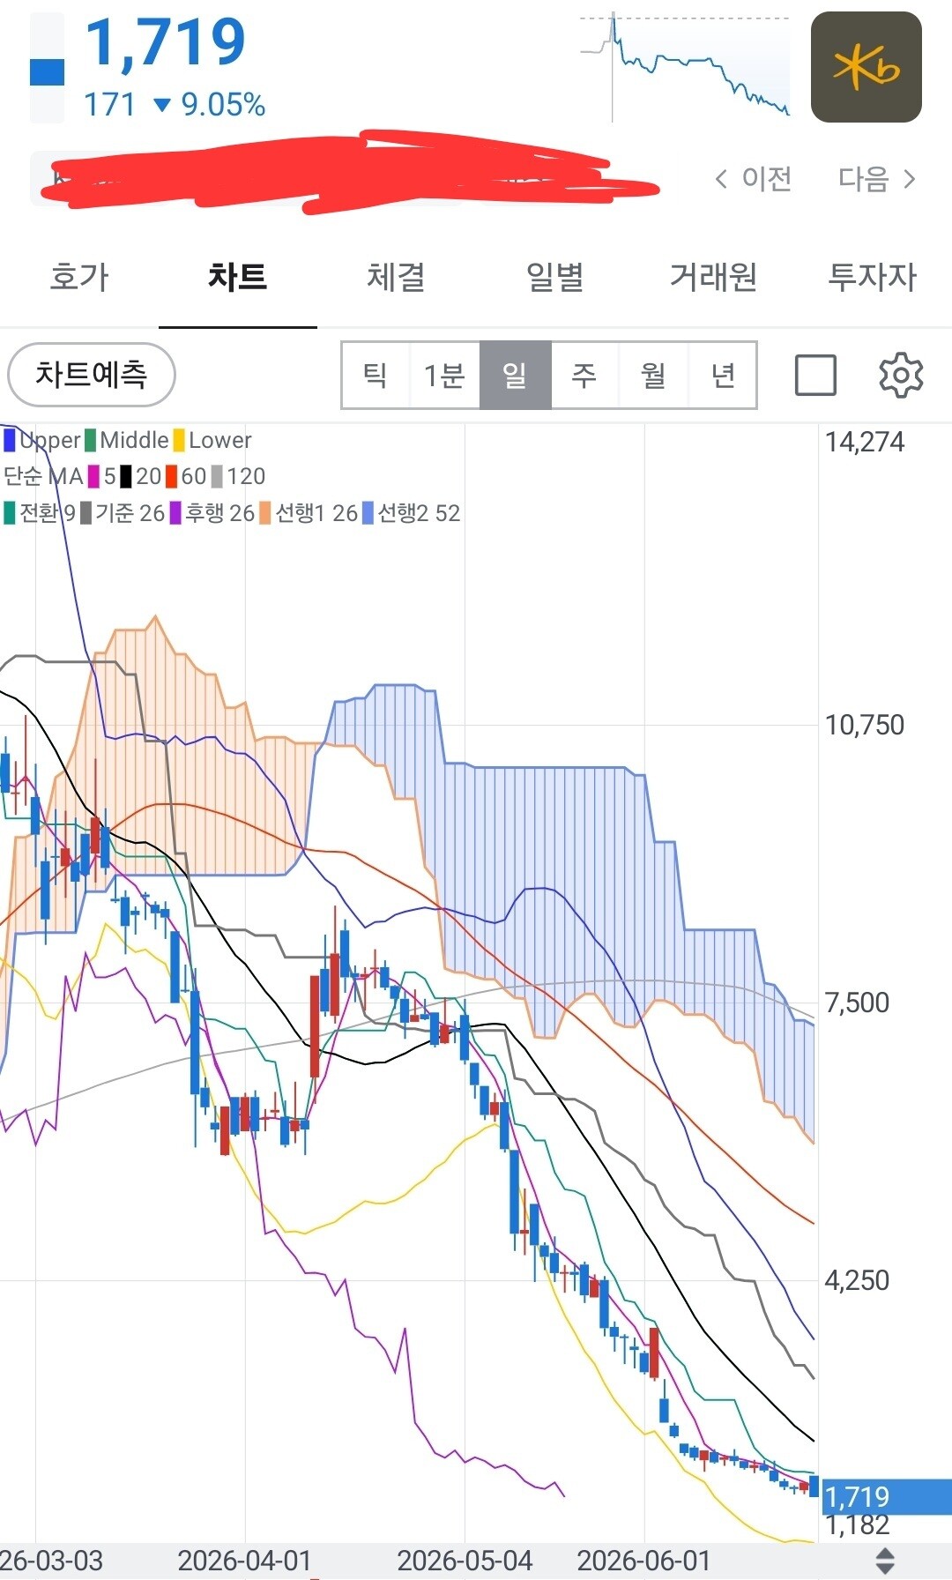Tap the current price 1,719 header
The height and width of the screenshot is (1580, 952).
click(x=166, y=42)
